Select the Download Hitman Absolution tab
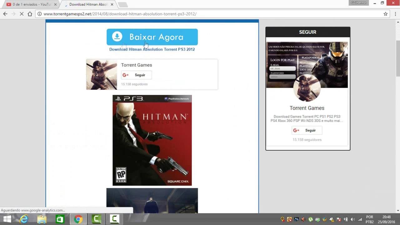 [88, 4]
